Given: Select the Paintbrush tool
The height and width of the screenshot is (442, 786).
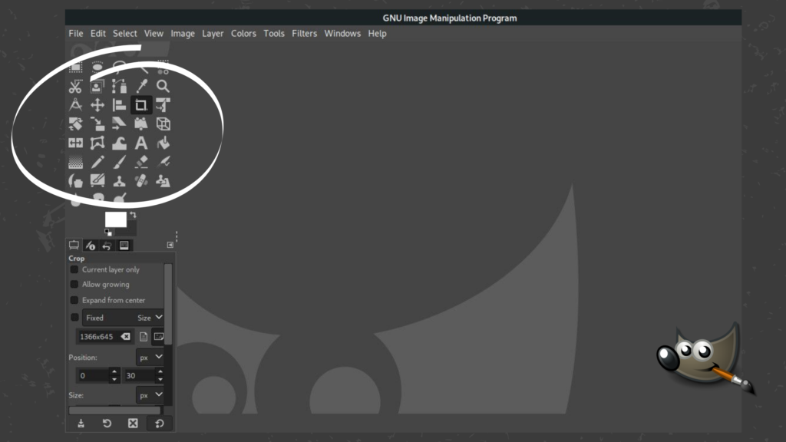Looking at the screenshot, I should click(119, 162).
